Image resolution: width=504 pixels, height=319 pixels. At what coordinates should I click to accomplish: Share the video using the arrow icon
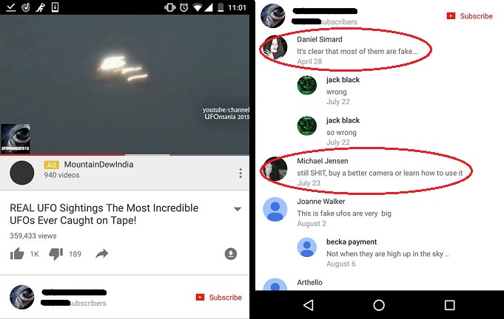pyautogui.click(x=102, y=254)
